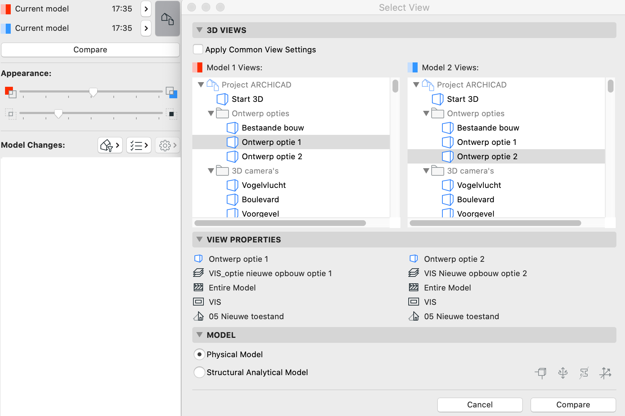Click 05 Nieuwe toestand under Ontwerp optie 1
Screen dimensions: 625x416
click(x=246, y=316)
